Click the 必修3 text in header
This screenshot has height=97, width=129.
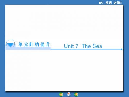(x=118, y=3)
